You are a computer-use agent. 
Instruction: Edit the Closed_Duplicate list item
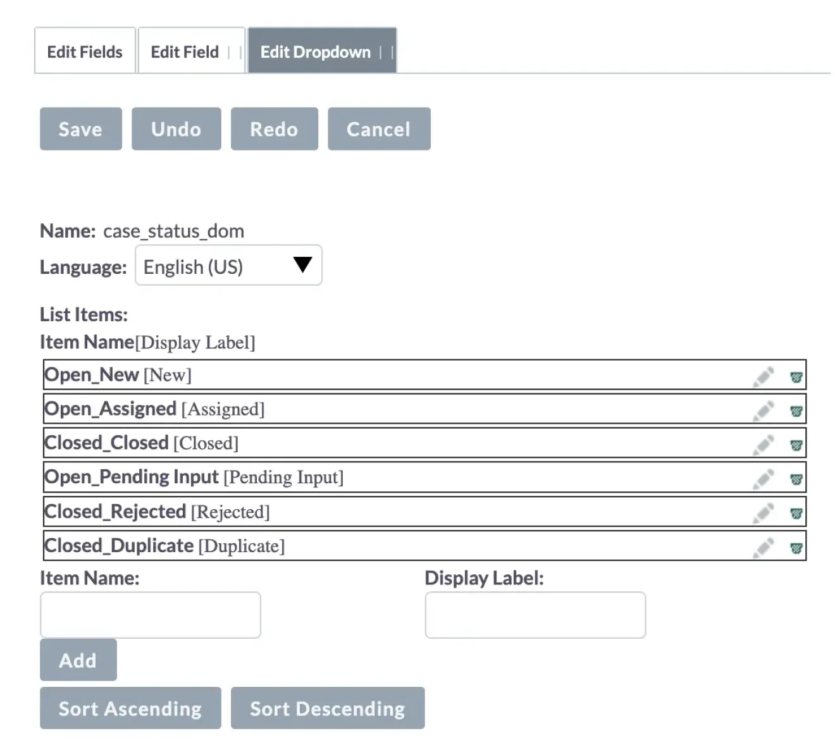click(x=763, y=546)
